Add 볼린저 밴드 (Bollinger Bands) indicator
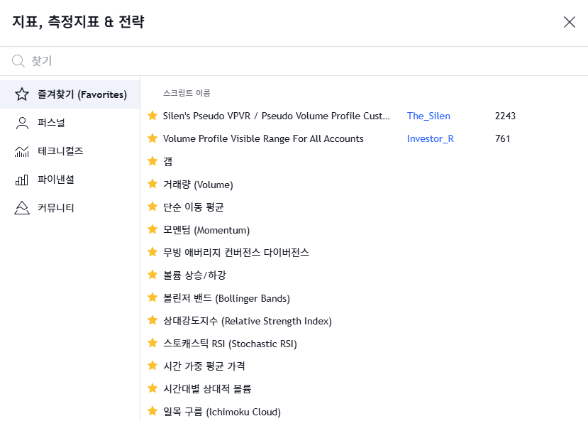The width and height of the screenshot is (588, 421). [226, 298]
